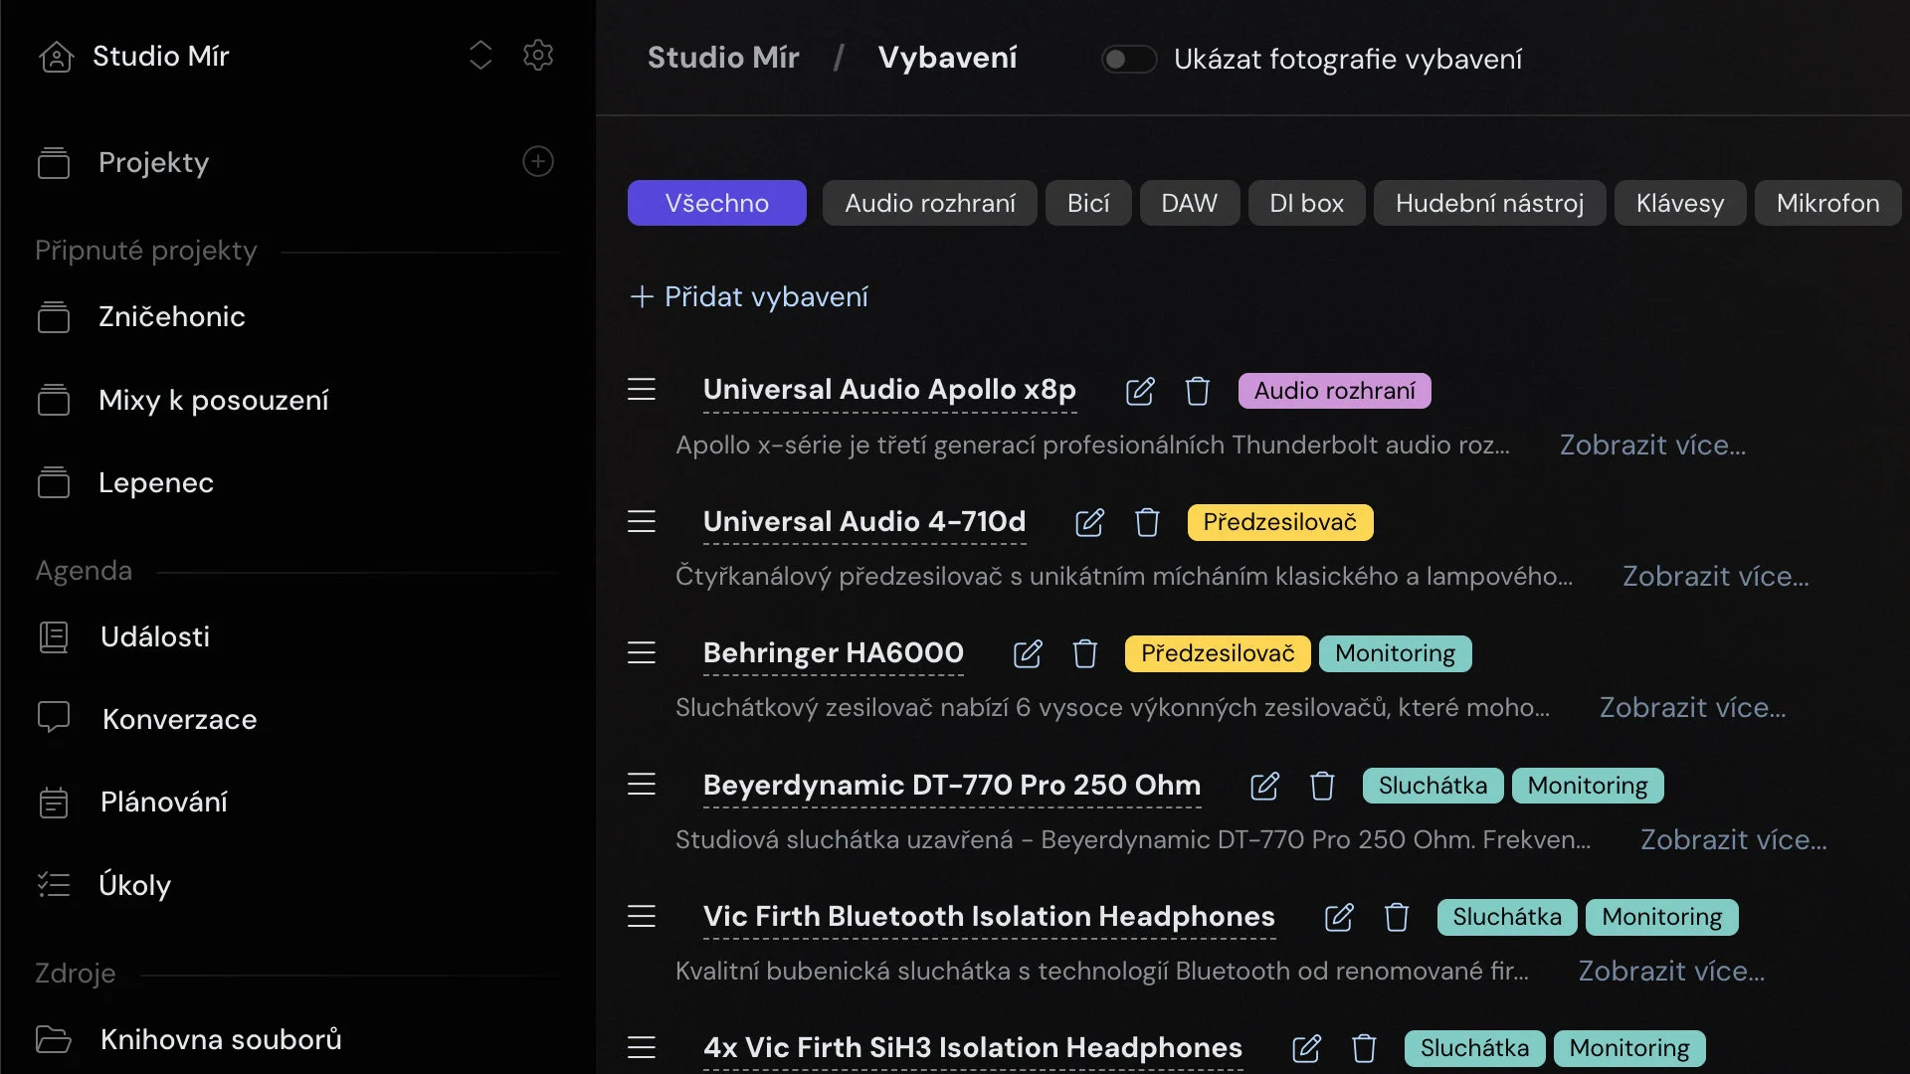Image resolution: width=1910 pixels, height=1074 pixels.
Task: Open Projekty in the sidebar
Action: [153, 162]
